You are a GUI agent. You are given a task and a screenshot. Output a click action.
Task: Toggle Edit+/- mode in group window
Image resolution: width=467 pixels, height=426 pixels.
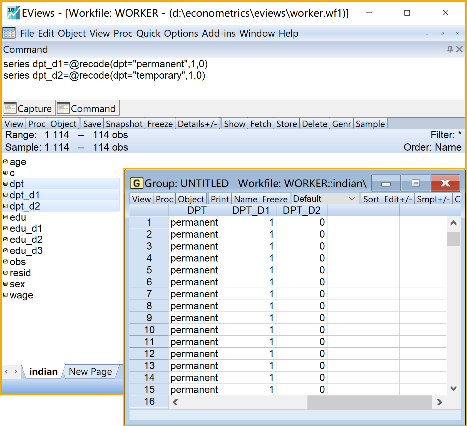398,199
